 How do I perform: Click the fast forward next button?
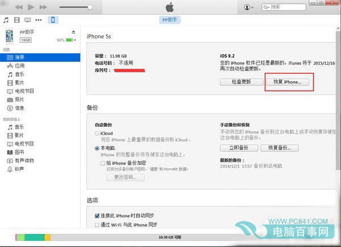click(x=43, y=7)
